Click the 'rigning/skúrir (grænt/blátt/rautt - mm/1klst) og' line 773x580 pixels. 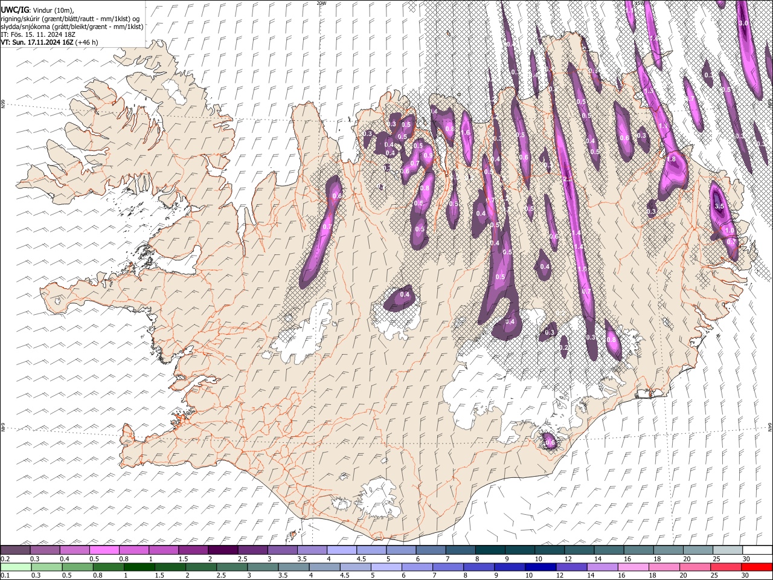click(70, 19)
